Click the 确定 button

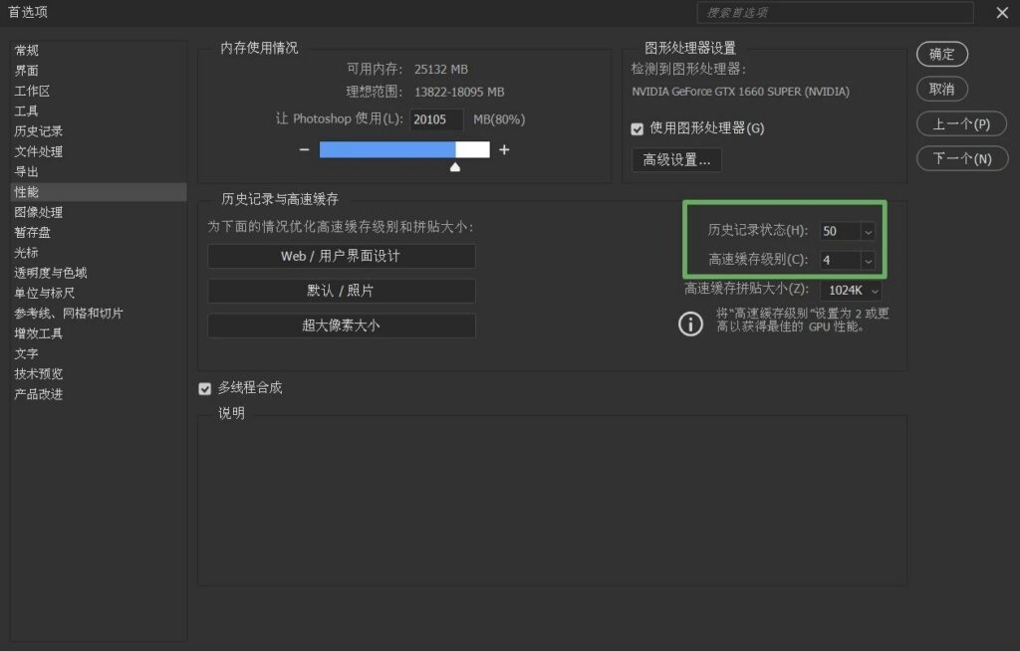[942, 54]
